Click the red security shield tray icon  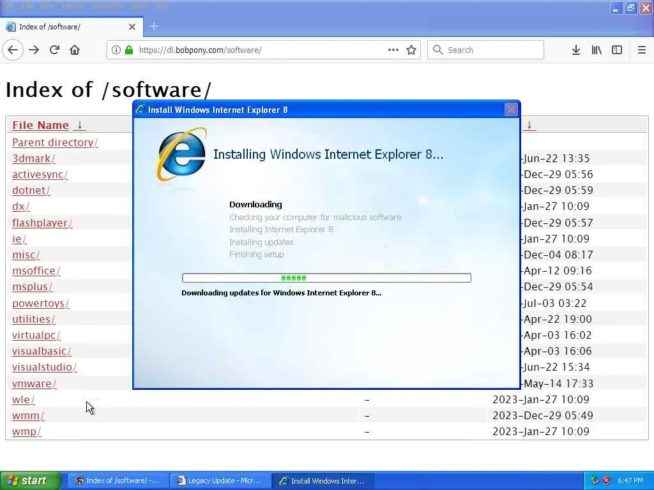[x=607, y=480]
